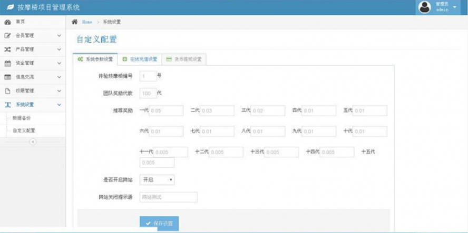Click 系统设置 breadcrumb text
Screen dimensions: 468x233
112,22
